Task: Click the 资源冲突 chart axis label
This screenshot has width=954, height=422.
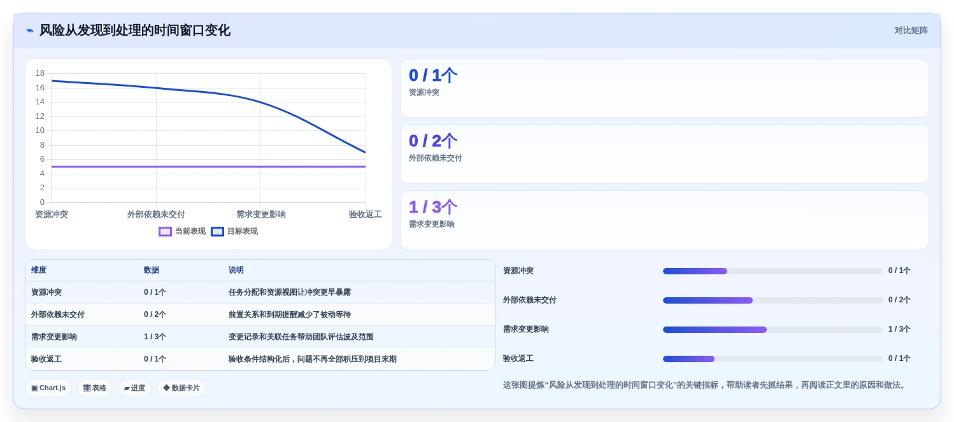Action: point(52,215)
